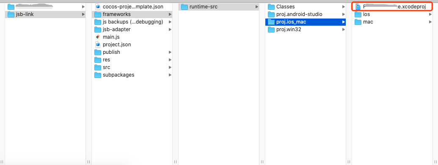This screenshot has height=165, width=438.
Task: Click the src folder icon
Action: pyautogui.click(x=98, y=67)
